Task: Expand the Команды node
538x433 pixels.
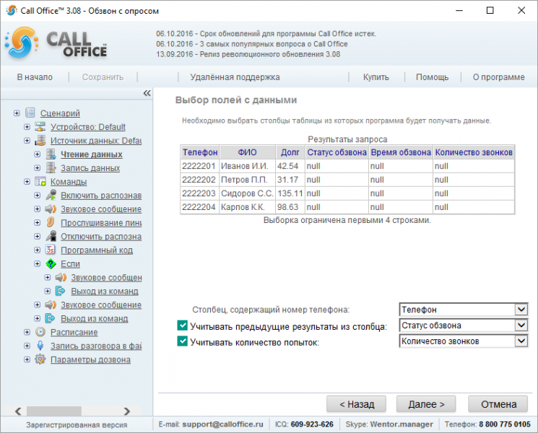Action: tap(27, 181)
